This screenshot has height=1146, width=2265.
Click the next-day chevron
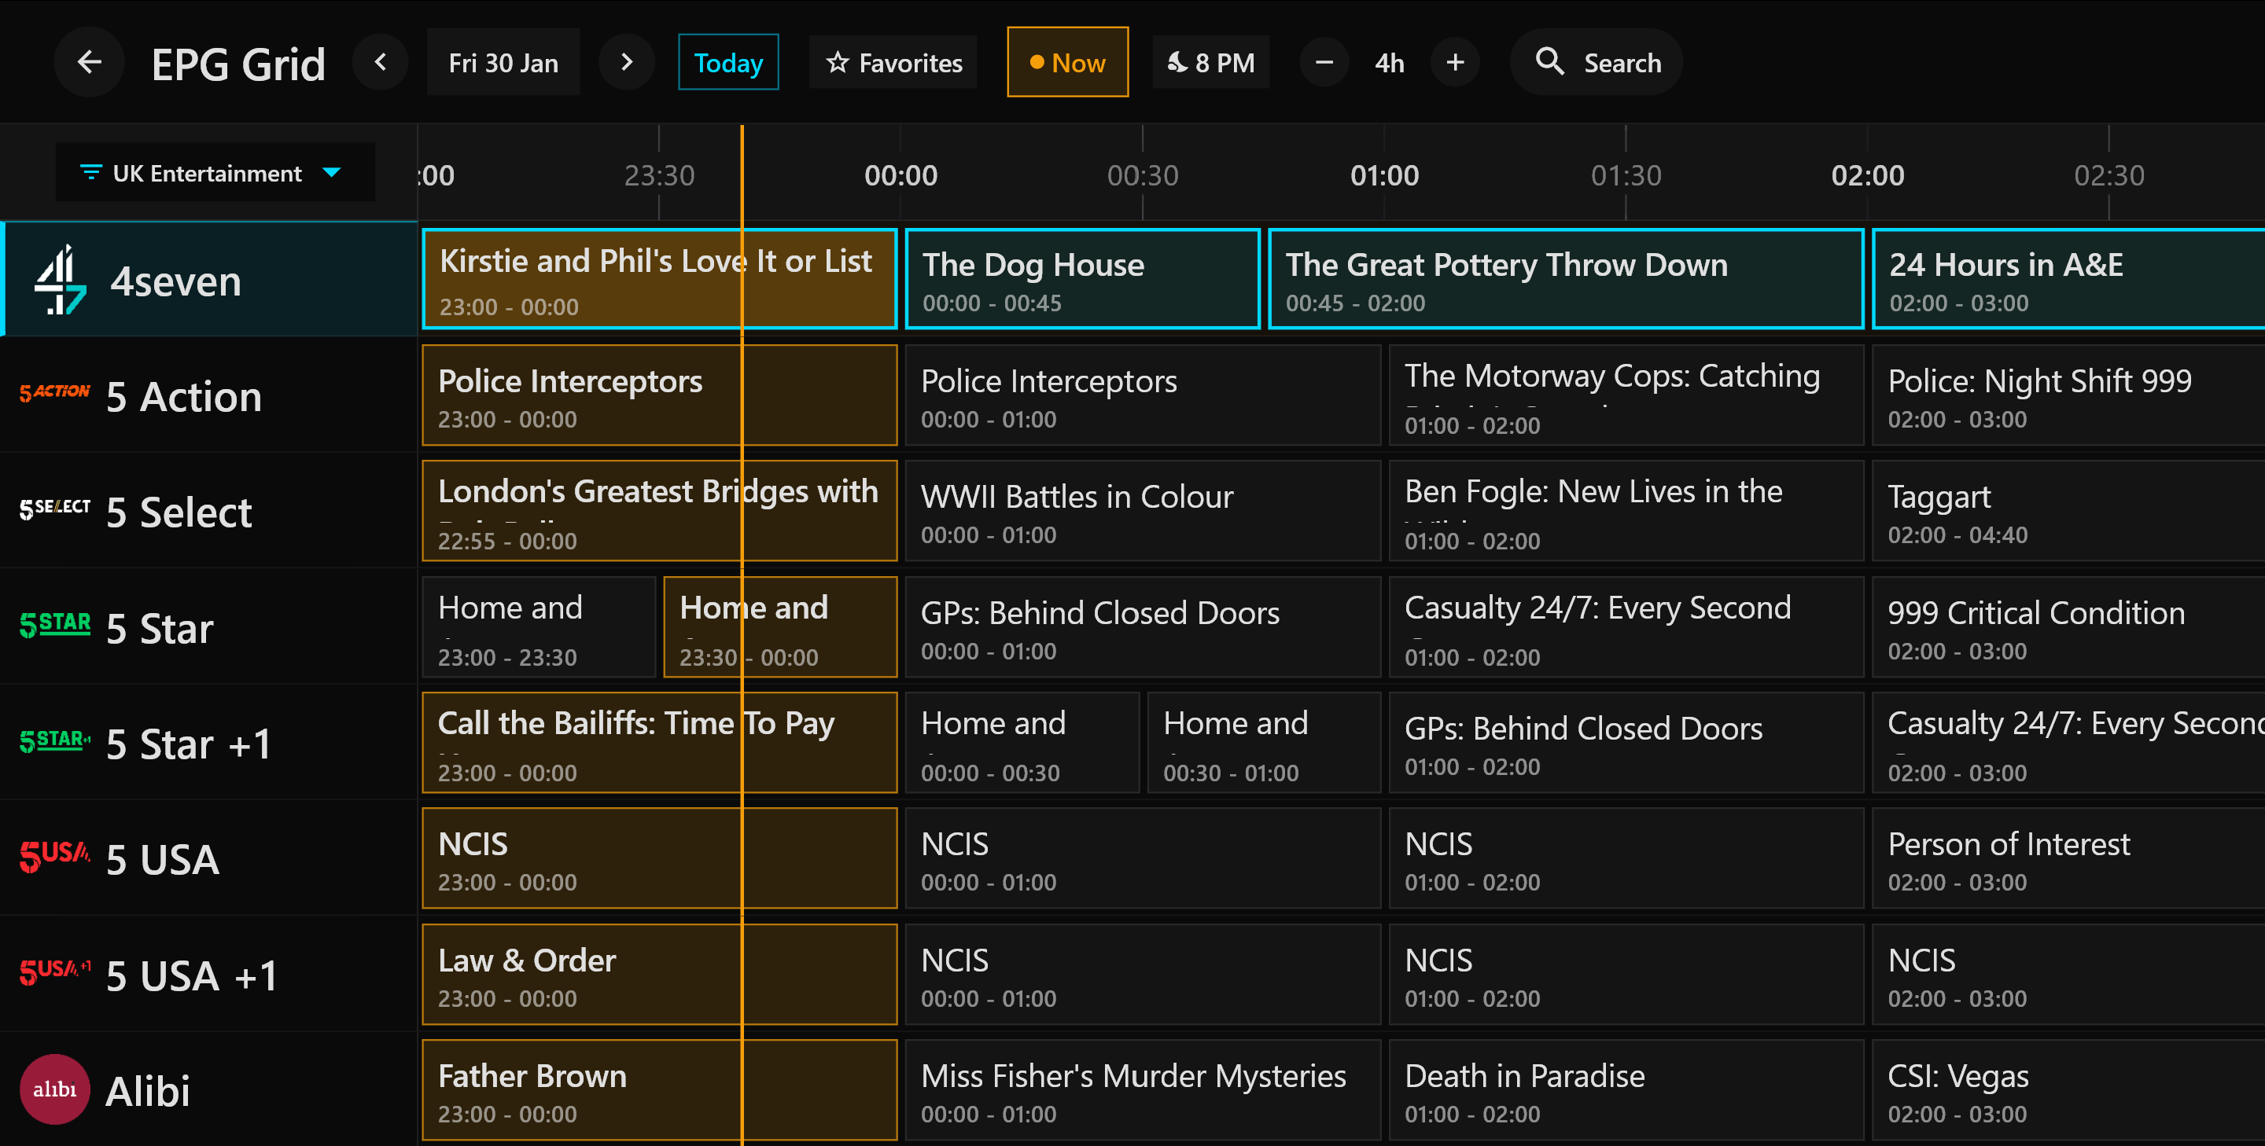[x=626, y=61]
